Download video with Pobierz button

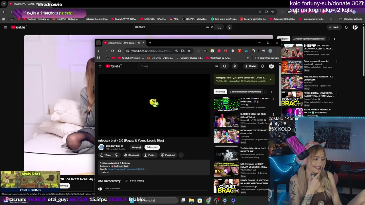pos(150,155)
